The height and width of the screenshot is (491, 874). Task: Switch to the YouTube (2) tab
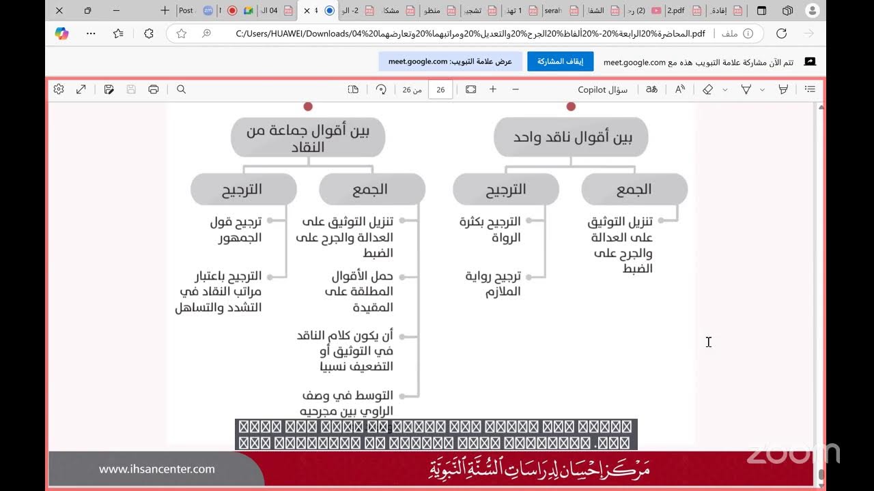click(x=643, y=10)
